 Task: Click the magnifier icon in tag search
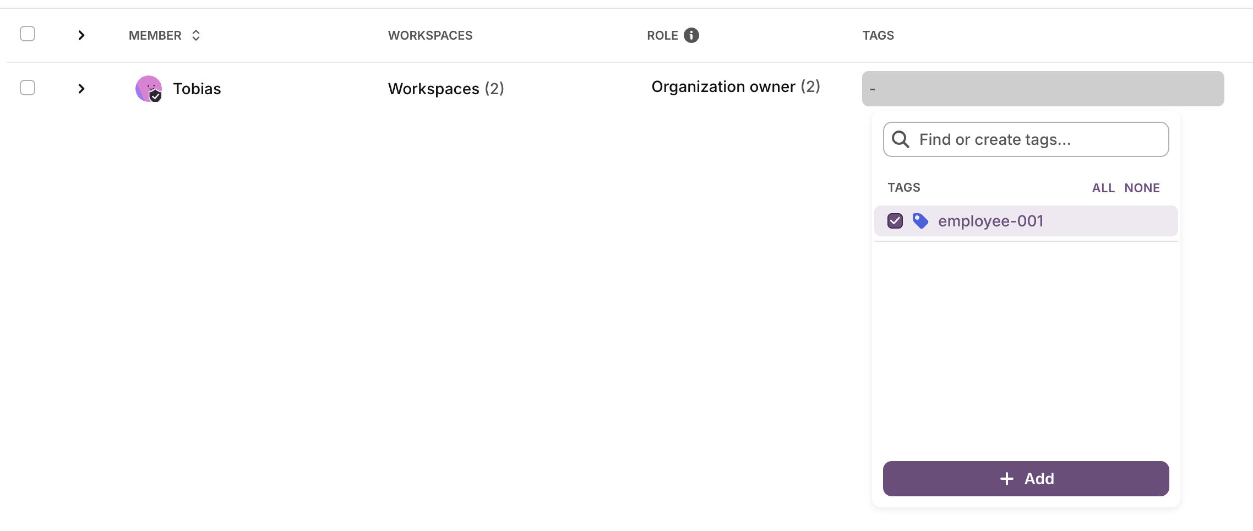point(901,139)
